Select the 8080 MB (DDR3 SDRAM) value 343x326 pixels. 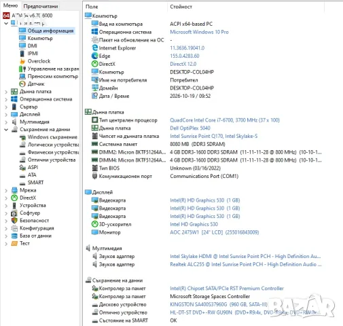(x=198, y=144)
